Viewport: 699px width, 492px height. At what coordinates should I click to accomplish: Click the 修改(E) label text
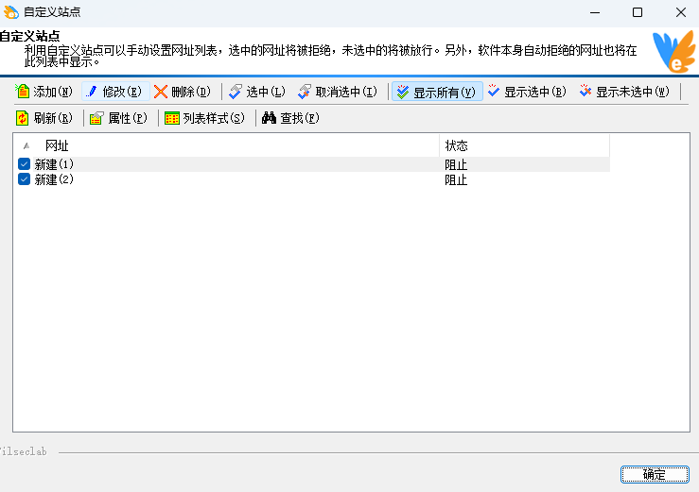point(122,92)
